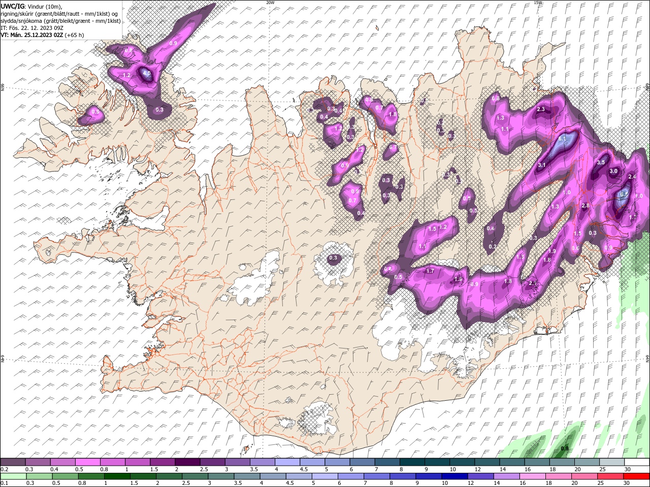Image resolution: width=650 pixels, height=487 pixels.
Task: Select the light grey snow swatch between 20 and 25
Action: pyautogui.click(x=587, y=462)
